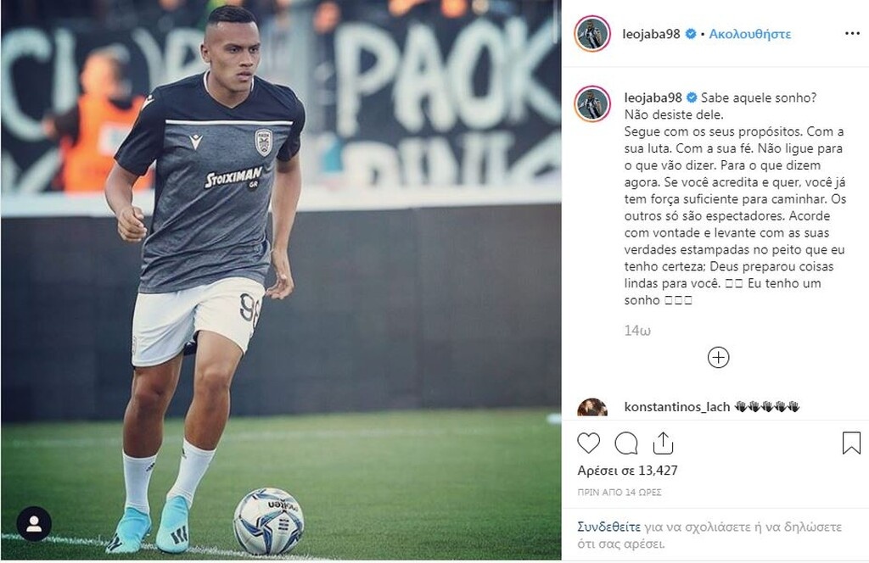Click konstantinos_lach avatar thumbnail
The width and height of the screenshot is (869, 563).
tap(592, 408)
